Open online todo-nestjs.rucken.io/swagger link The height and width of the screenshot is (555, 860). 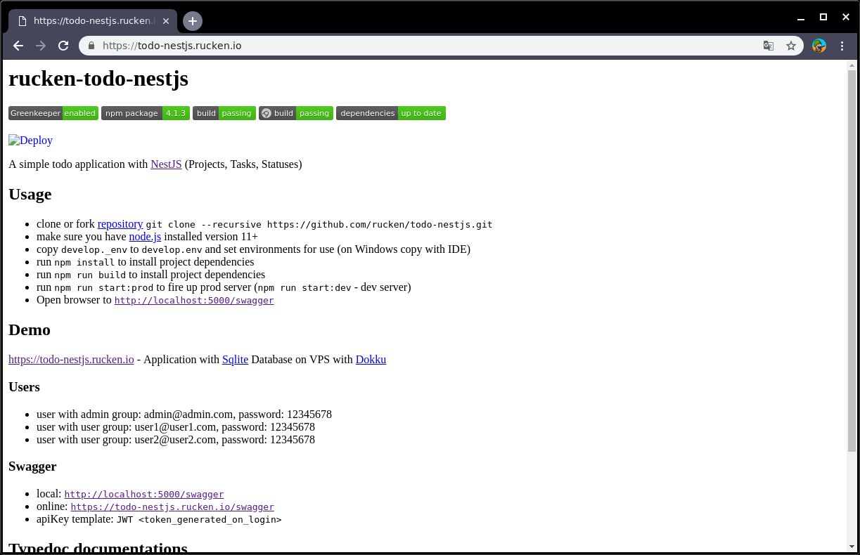pyautogui.click(x=172, y=507)
